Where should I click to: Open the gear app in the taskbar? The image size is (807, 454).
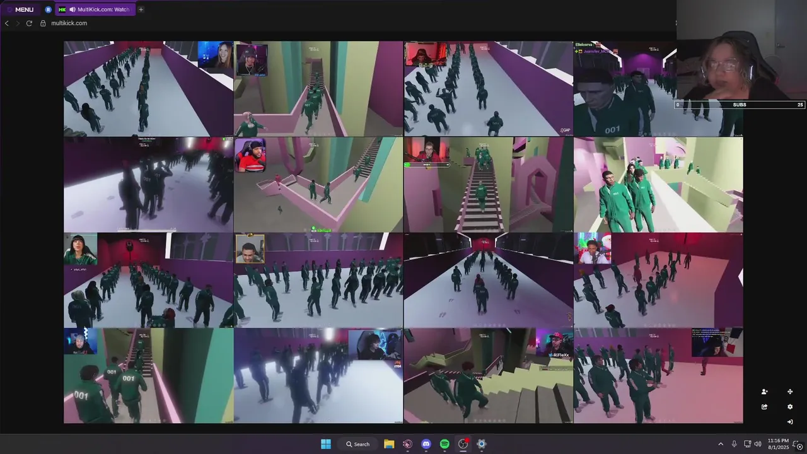(x=482, y=444)
